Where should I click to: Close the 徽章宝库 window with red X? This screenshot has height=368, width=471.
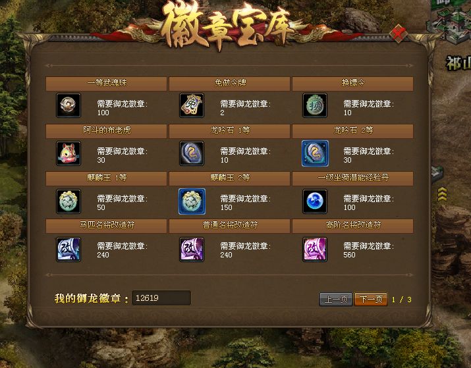click(399, 34)
